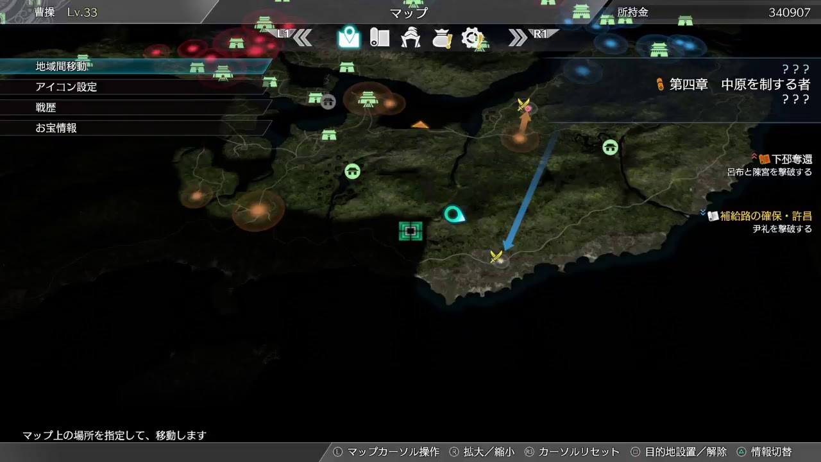Viewport: 821px width, 462px height.
Task: Select the southern crossed swords destination marker
Action: coord(495,258)
